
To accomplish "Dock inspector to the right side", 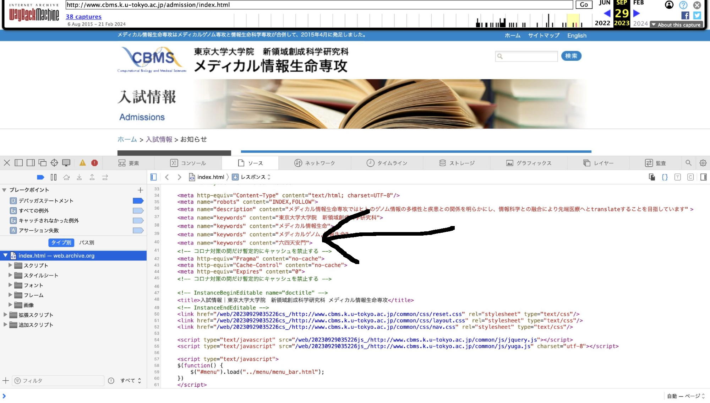I will point(31,163).
